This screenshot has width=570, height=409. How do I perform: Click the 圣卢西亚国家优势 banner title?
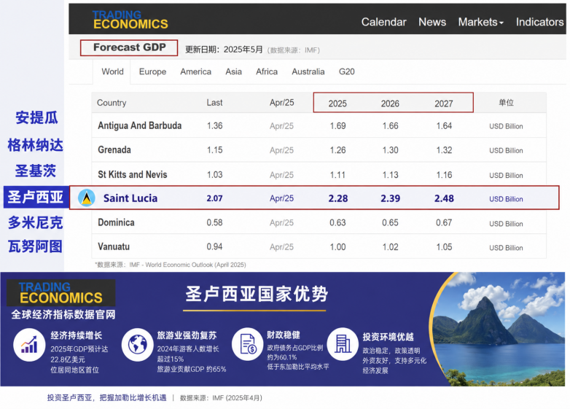(257, 294)
